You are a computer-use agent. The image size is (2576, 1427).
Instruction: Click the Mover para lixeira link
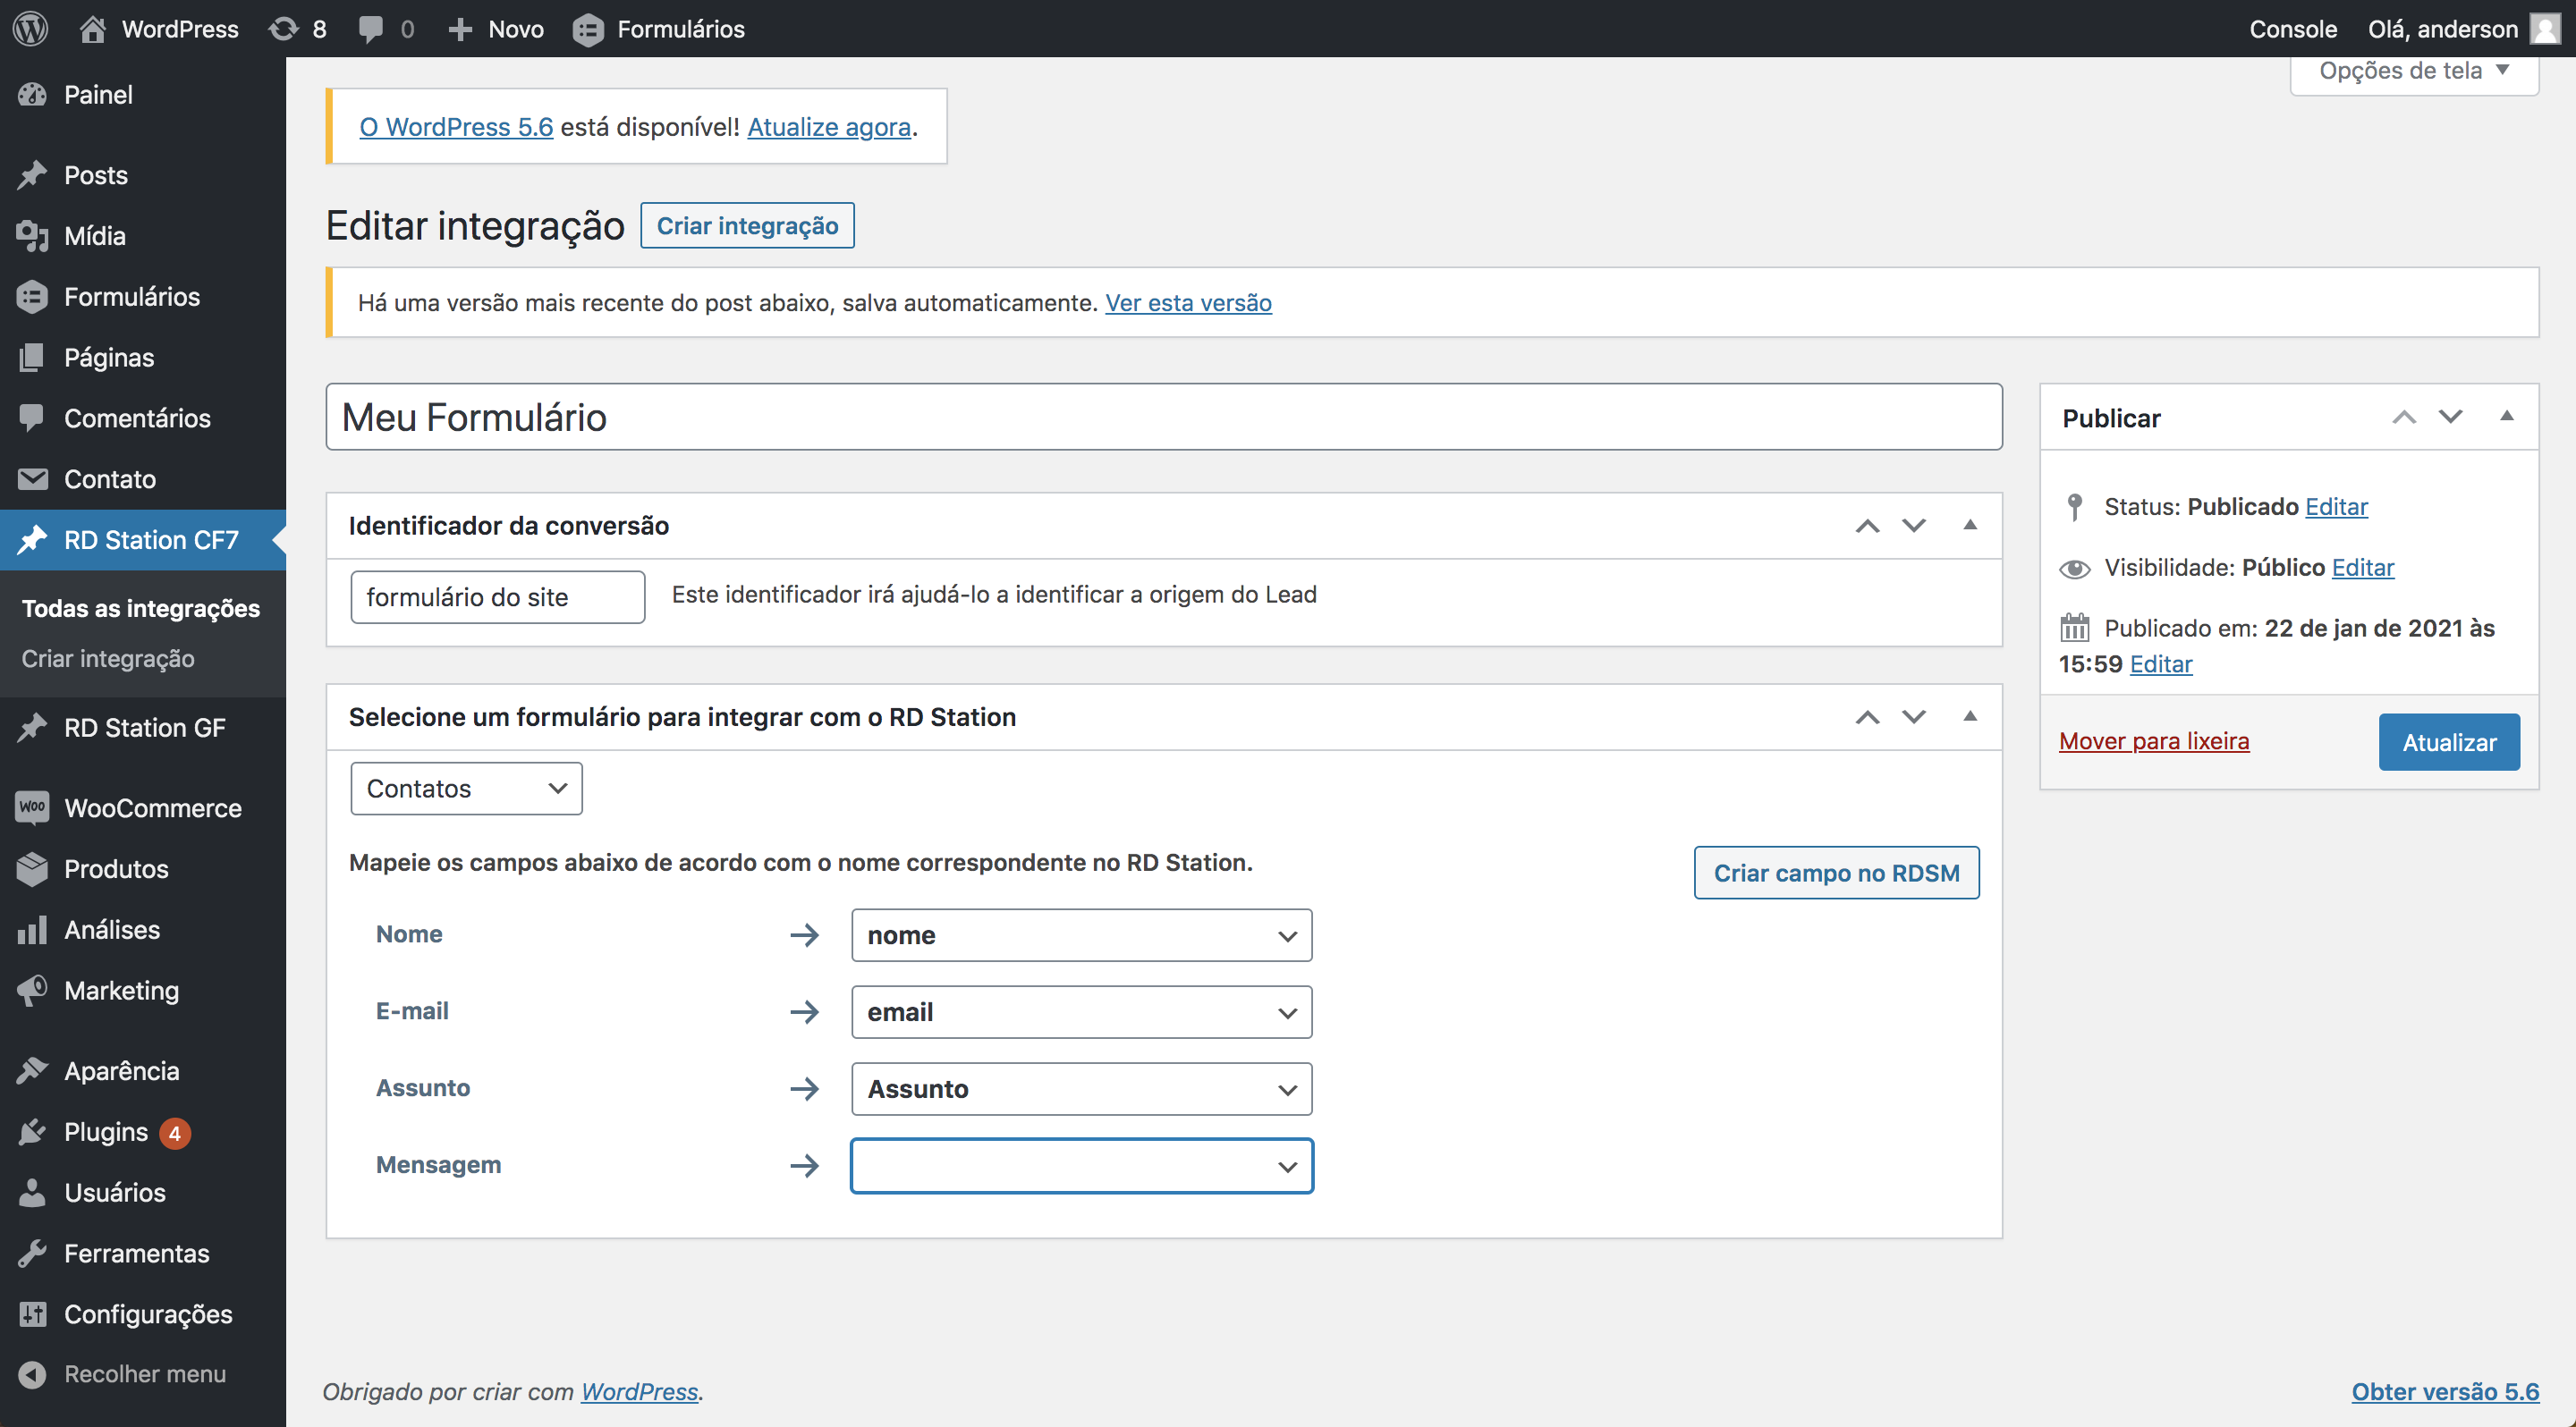(2153, 740)
